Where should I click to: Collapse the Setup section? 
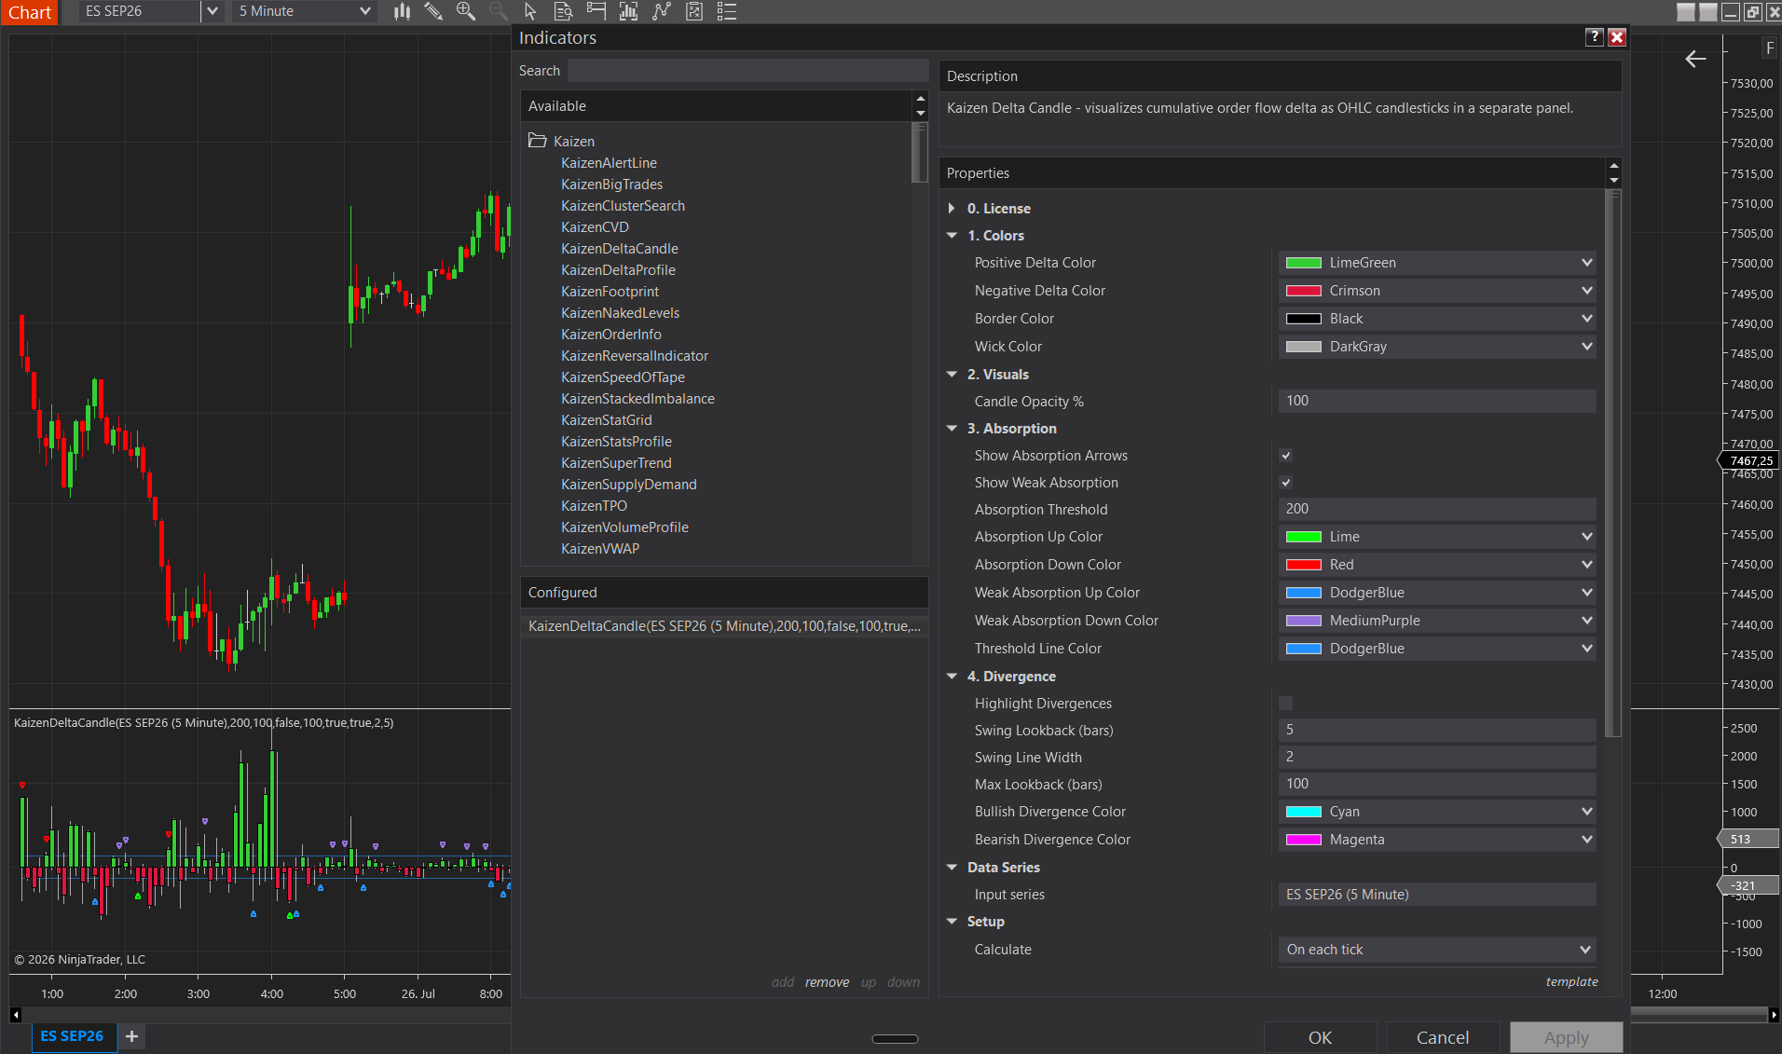pos(952,922)
